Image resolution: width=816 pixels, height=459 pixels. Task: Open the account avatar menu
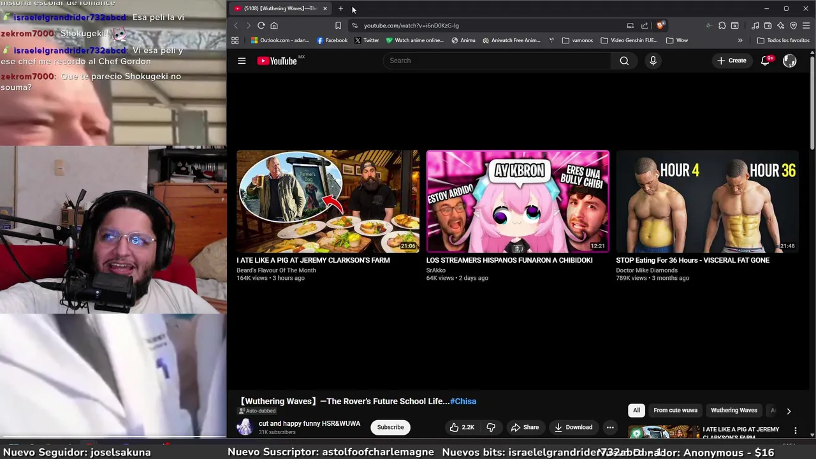pos(790,61)
